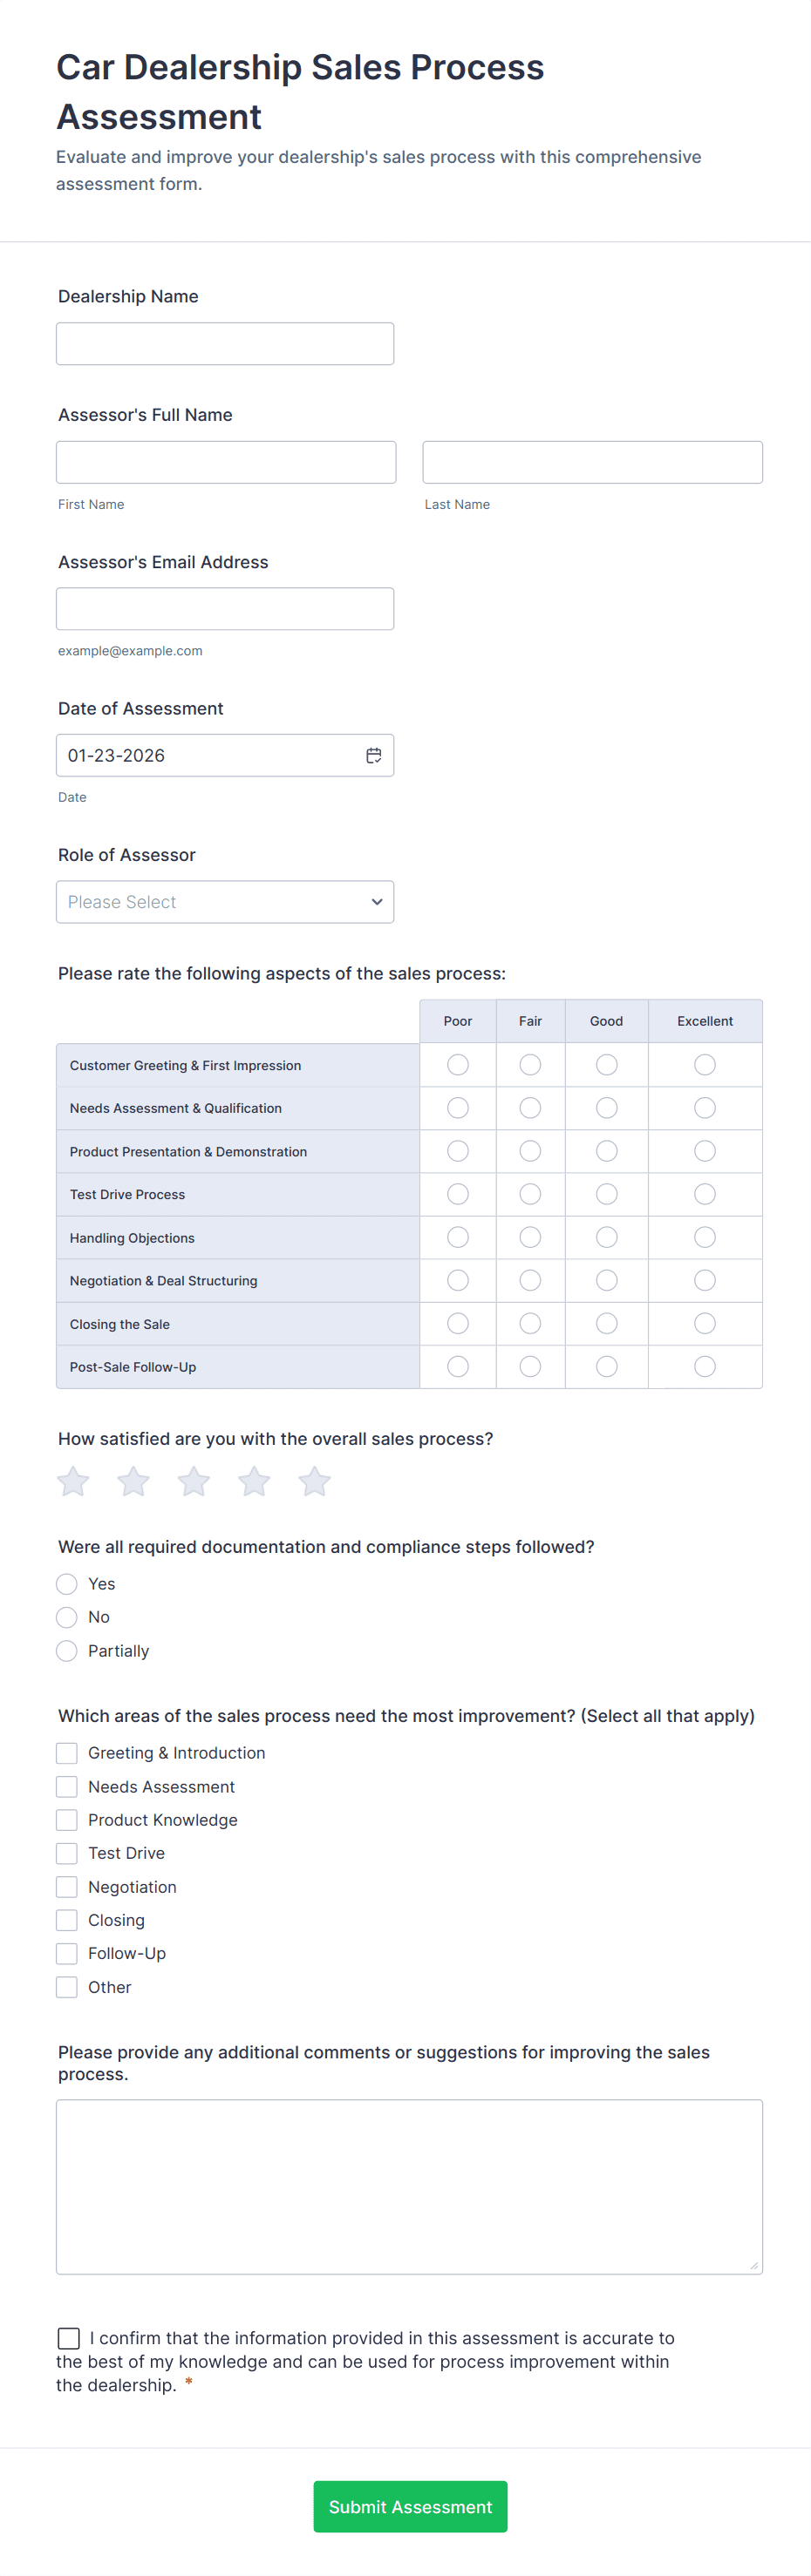Give a five-star satisfaction rating

[x=315, y=1481]
